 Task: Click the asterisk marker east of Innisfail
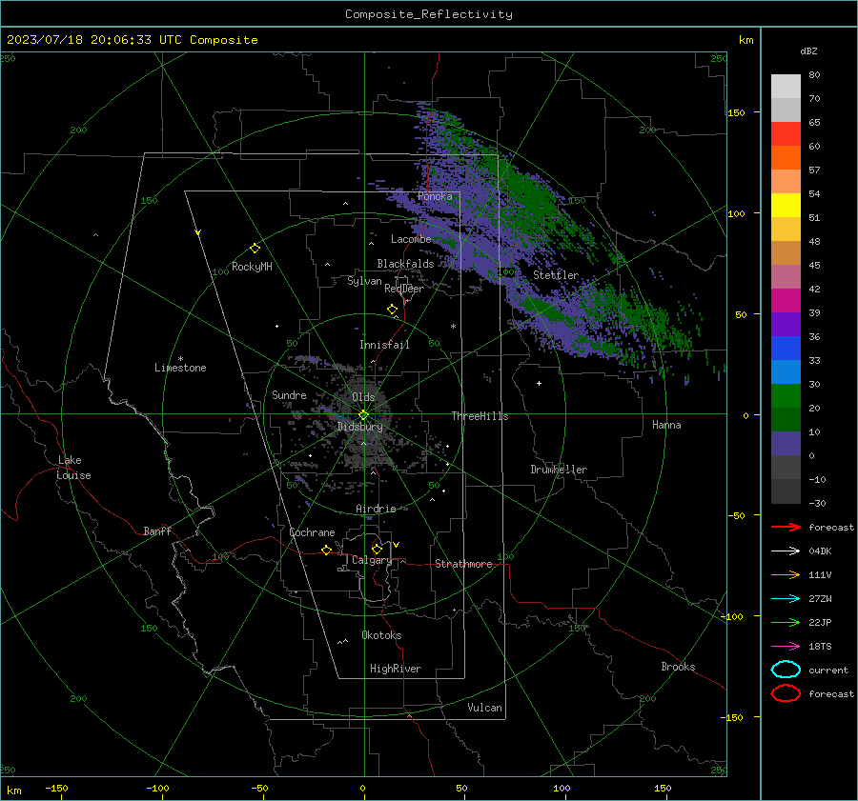click(x=453, y=327)
